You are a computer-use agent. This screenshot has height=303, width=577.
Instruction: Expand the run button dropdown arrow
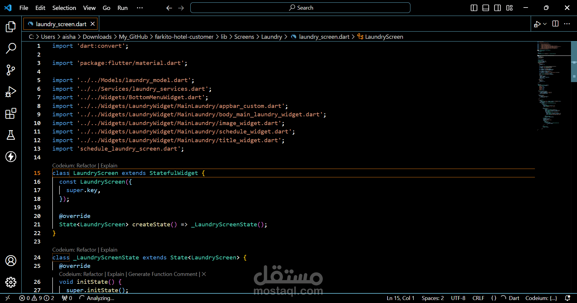(545, 24)
